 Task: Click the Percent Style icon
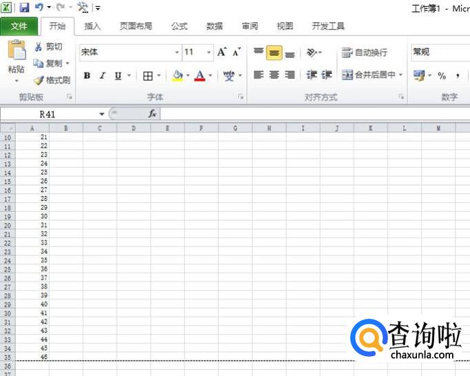[442, 76]
